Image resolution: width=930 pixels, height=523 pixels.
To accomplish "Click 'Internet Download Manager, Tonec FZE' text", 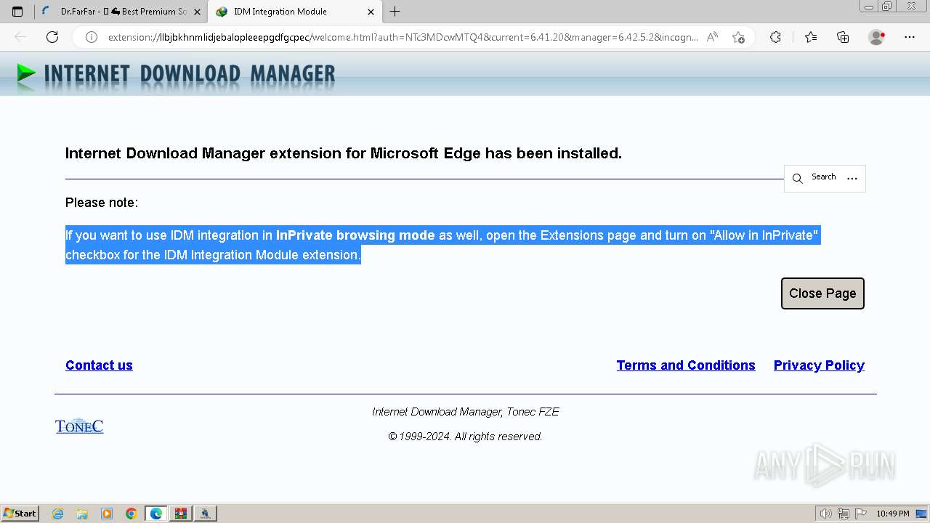I will pos(466,412).
